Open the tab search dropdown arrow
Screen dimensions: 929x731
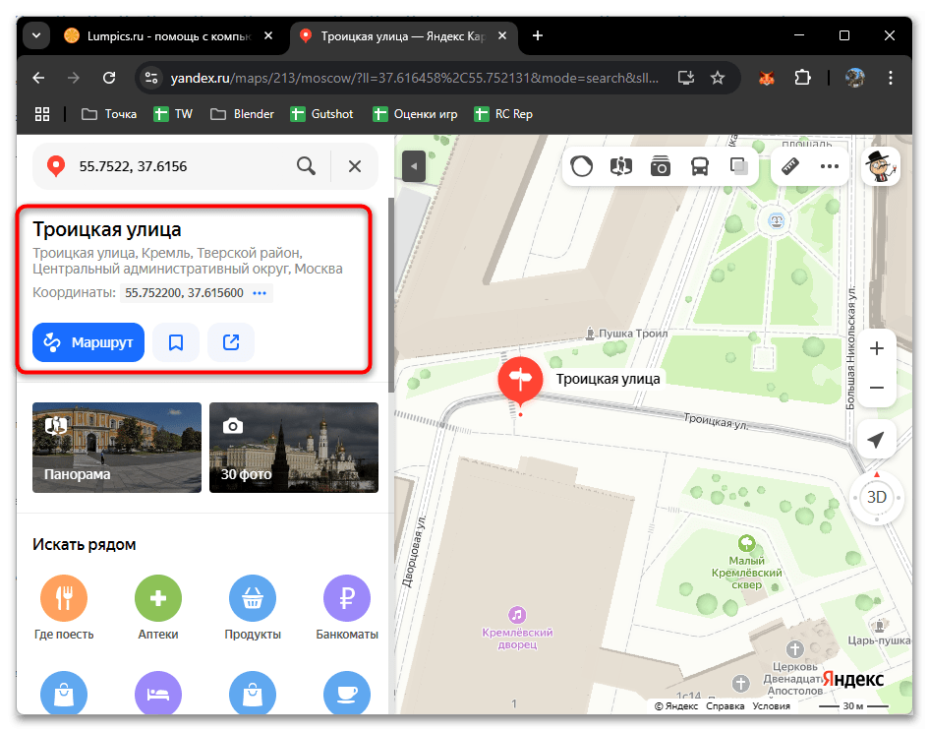pyautogui.click(x=36, y=35)
